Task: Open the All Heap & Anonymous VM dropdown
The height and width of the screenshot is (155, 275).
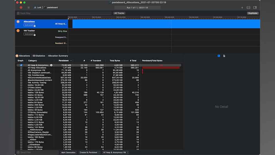Action: click(x=116, y=152)
